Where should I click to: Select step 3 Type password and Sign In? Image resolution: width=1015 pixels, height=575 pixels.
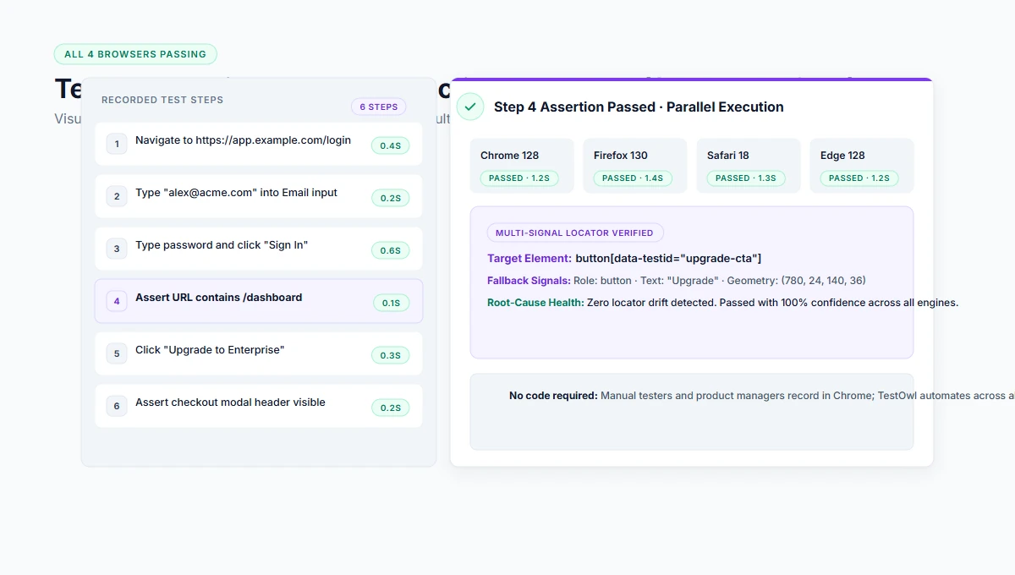pos(259,249)
